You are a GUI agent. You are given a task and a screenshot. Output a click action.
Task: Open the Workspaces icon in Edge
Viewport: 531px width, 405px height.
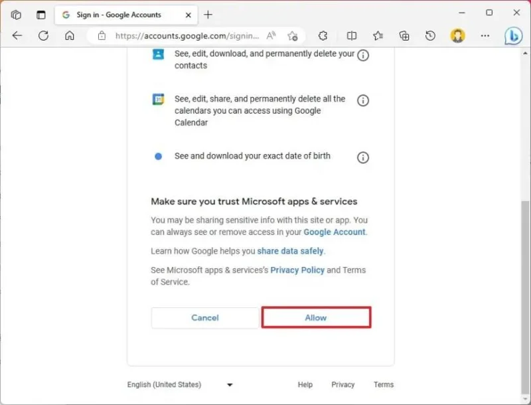point(15,15)
